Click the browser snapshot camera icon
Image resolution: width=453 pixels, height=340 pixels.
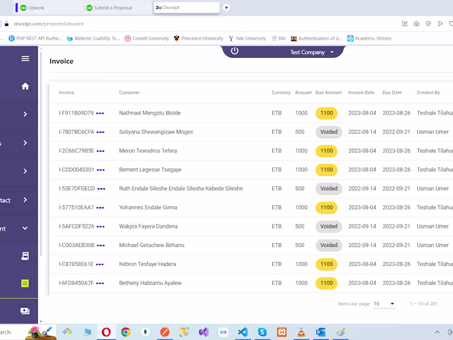click(x=416, y=23)
